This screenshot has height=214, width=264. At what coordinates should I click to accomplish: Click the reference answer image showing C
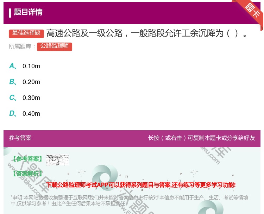[x=57, y=159]
